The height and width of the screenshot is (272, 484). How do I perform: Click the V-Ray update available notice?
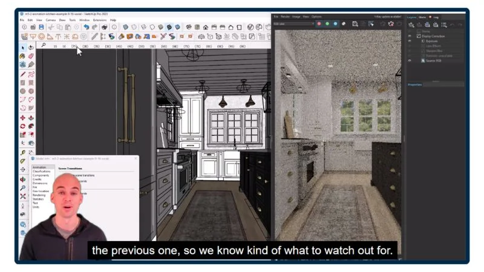(x=388, y=17)
